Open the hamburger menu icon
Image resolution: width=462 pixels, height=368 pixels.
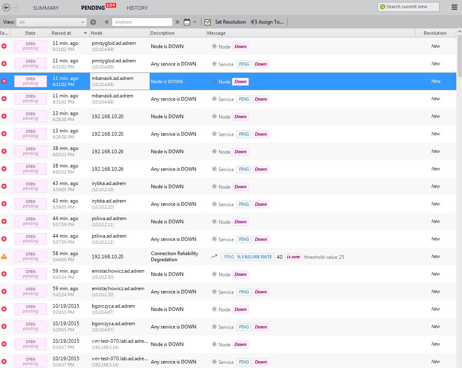pyautogui.click(x=455, y=7)
